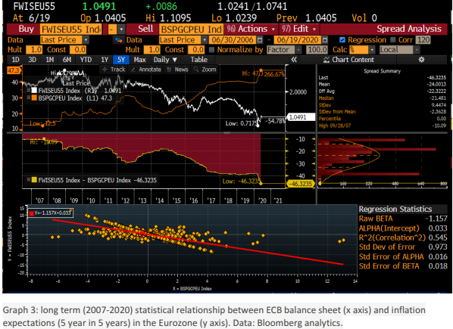Screen dimensions: 453x329
Task: Edit the Sell side Mult field
Action: [x=152, y=50]
